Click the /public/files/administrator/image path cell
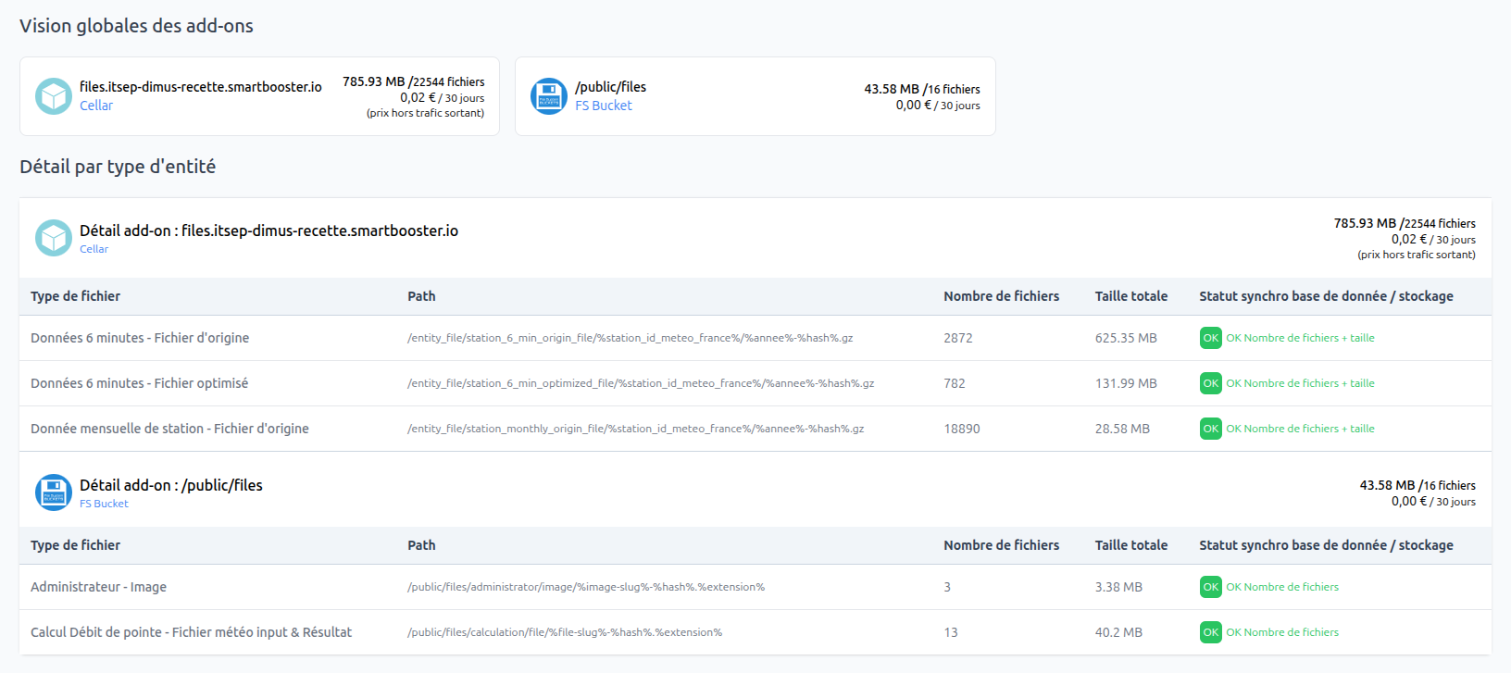This screenshot has width=1511, height=673. [x=586, y=587]
